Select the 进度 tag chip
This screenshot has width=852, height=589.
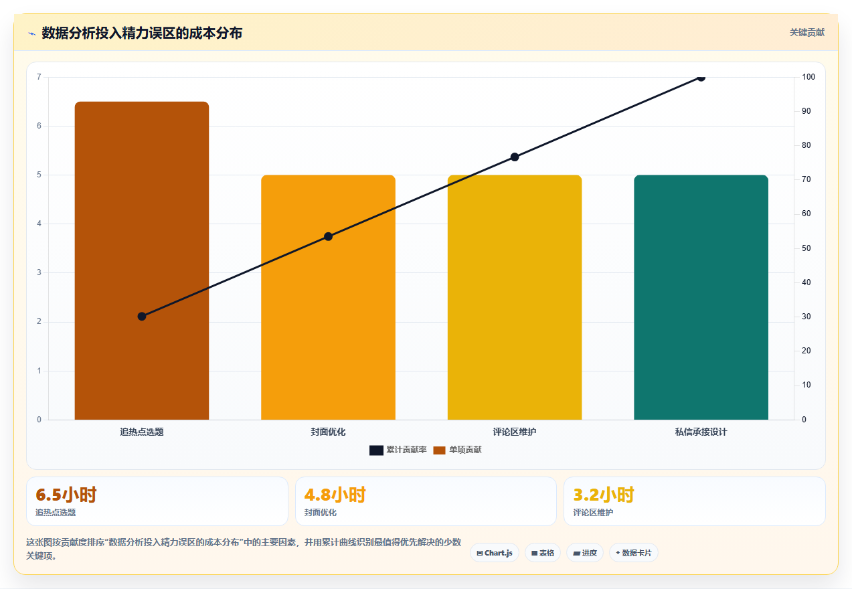[585, 553]
